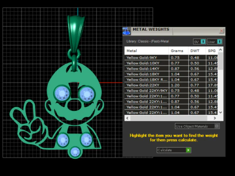Click the green arrow on Calculate
Image resolution: width=235 pixels, height=176 pixels.
tap(188, 150)
